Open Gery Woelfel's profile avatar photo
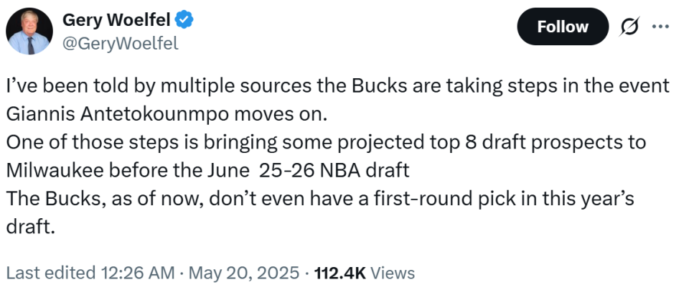The width and height of the screenshot is (689, 290). point(29,31)
